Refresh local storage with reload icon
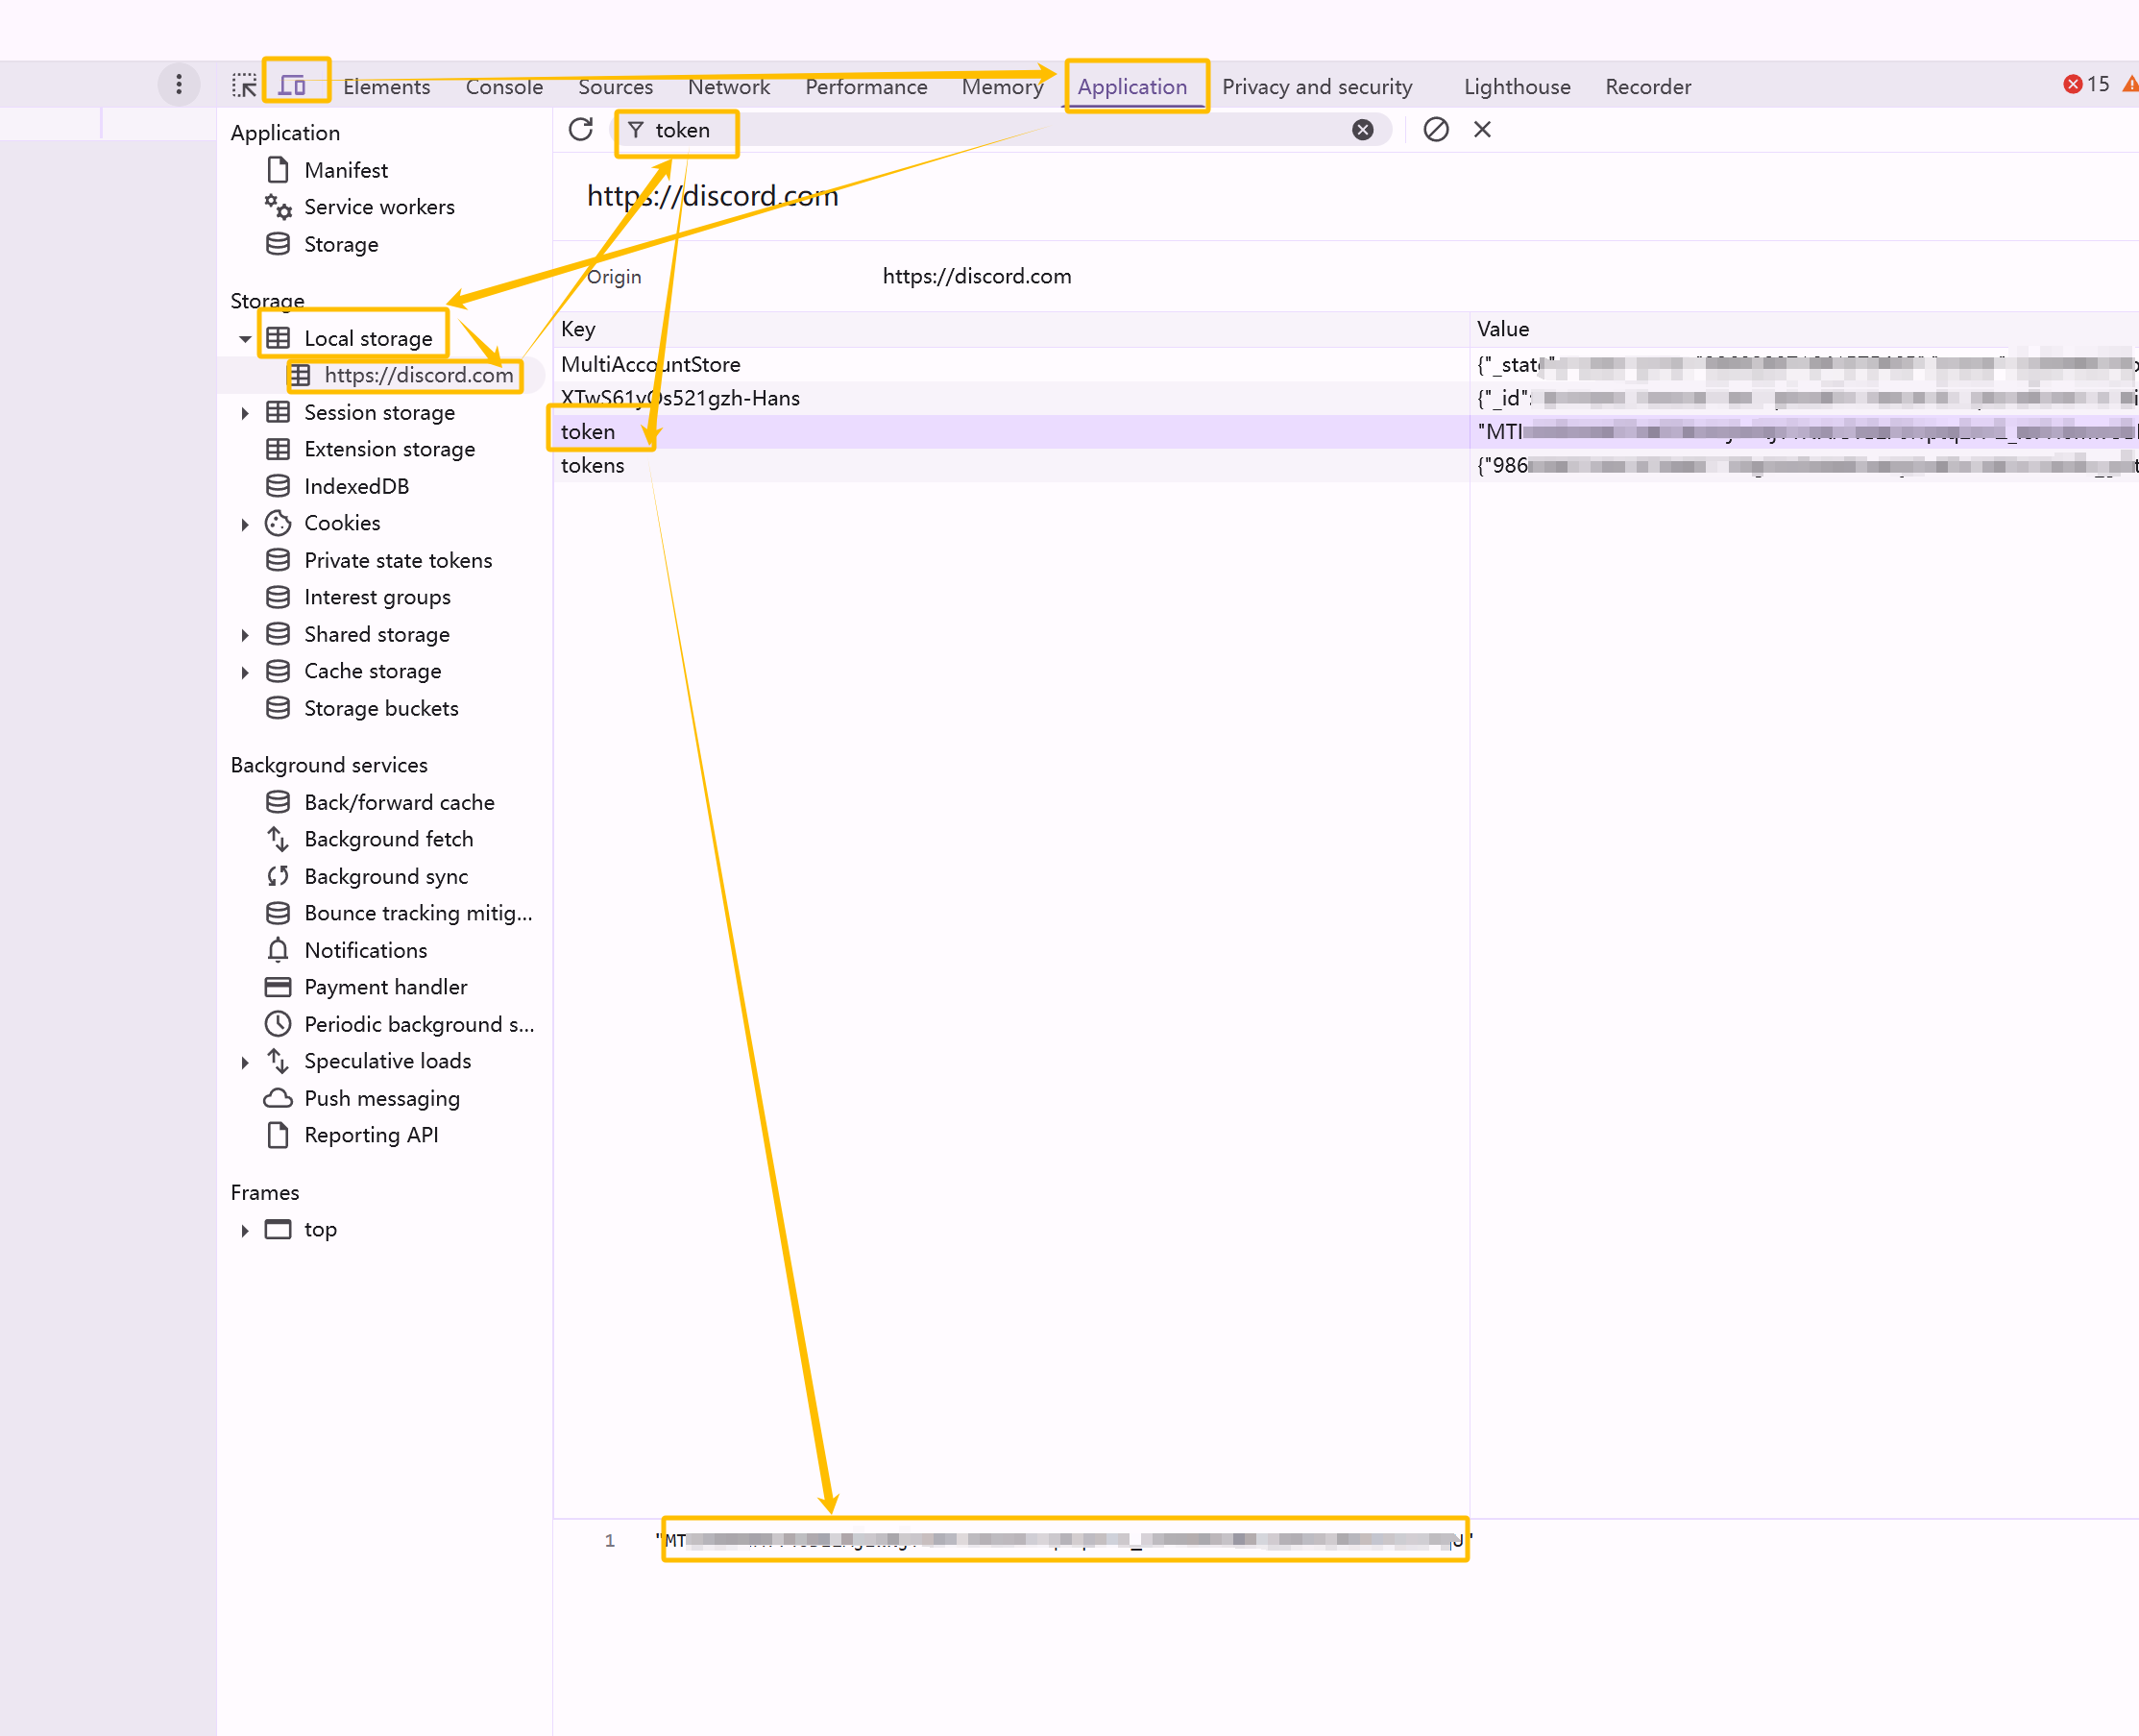Image resolution: width=2139 pixels, height=1736 pixels. [x=581, y=130]
